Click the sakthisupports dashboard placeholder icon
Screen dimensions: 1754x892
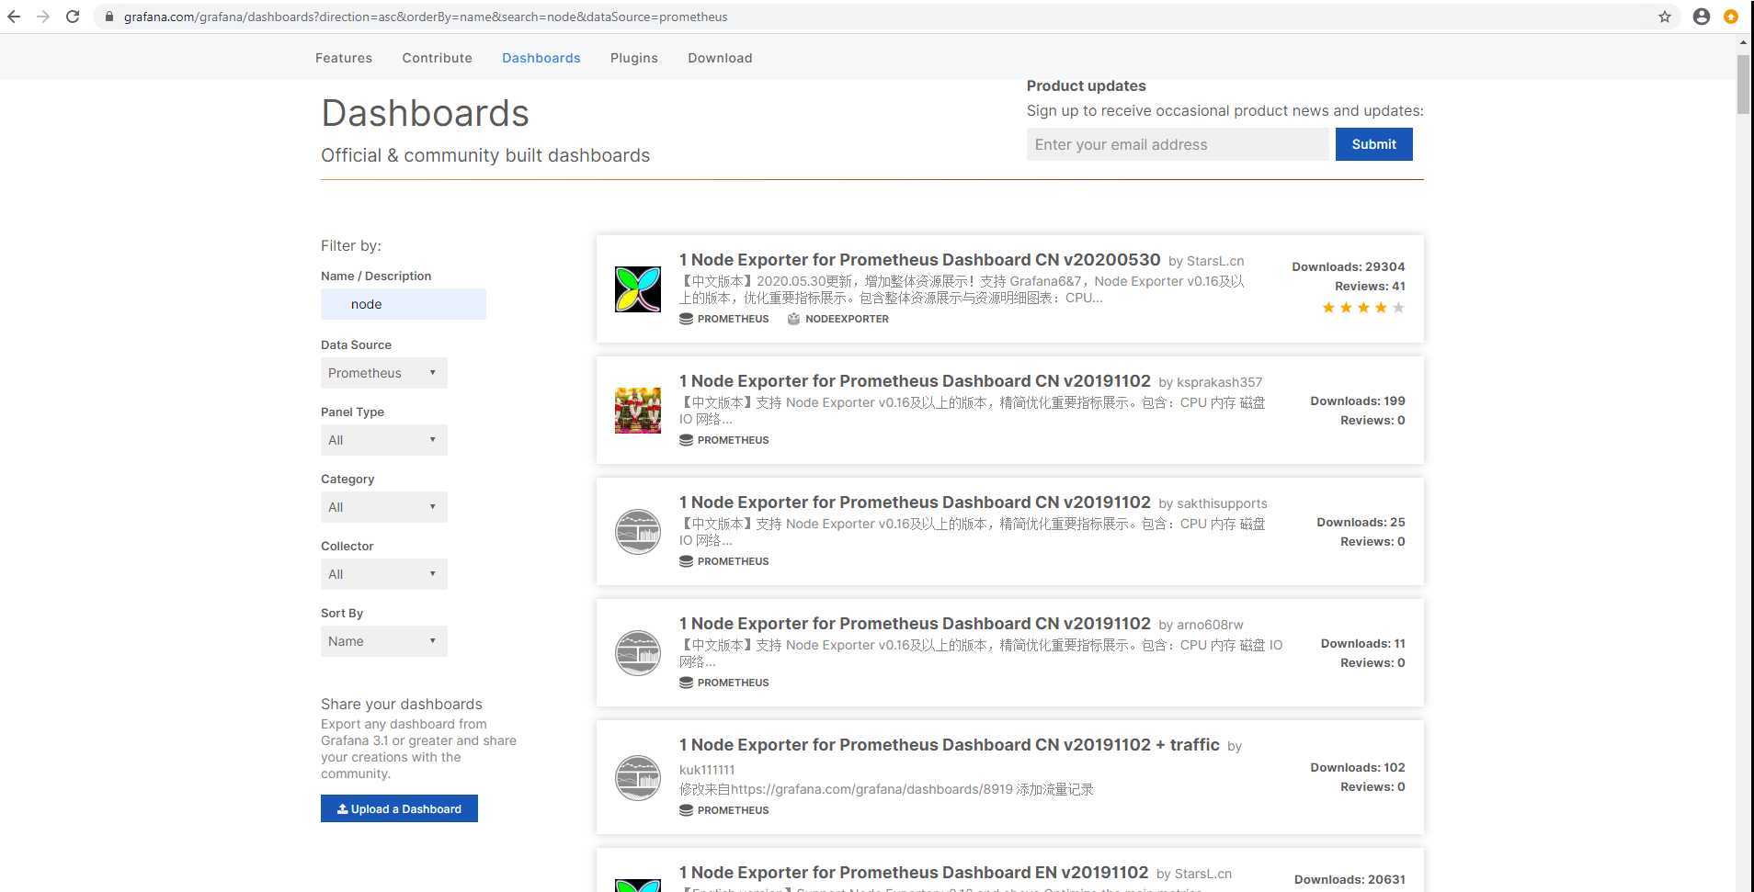coord(638,532)
